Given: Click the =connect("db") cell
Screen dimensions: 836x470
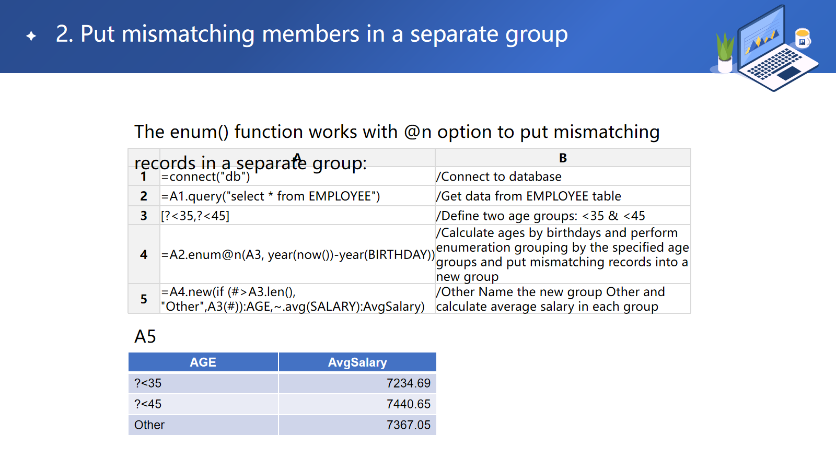Looking at the screenshot, I should tap(206, 177).
